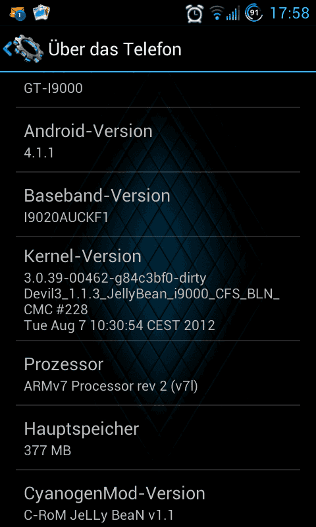The image size is (316, 527).
Task: Tap the alarm clock status icon
Action: 195,13
